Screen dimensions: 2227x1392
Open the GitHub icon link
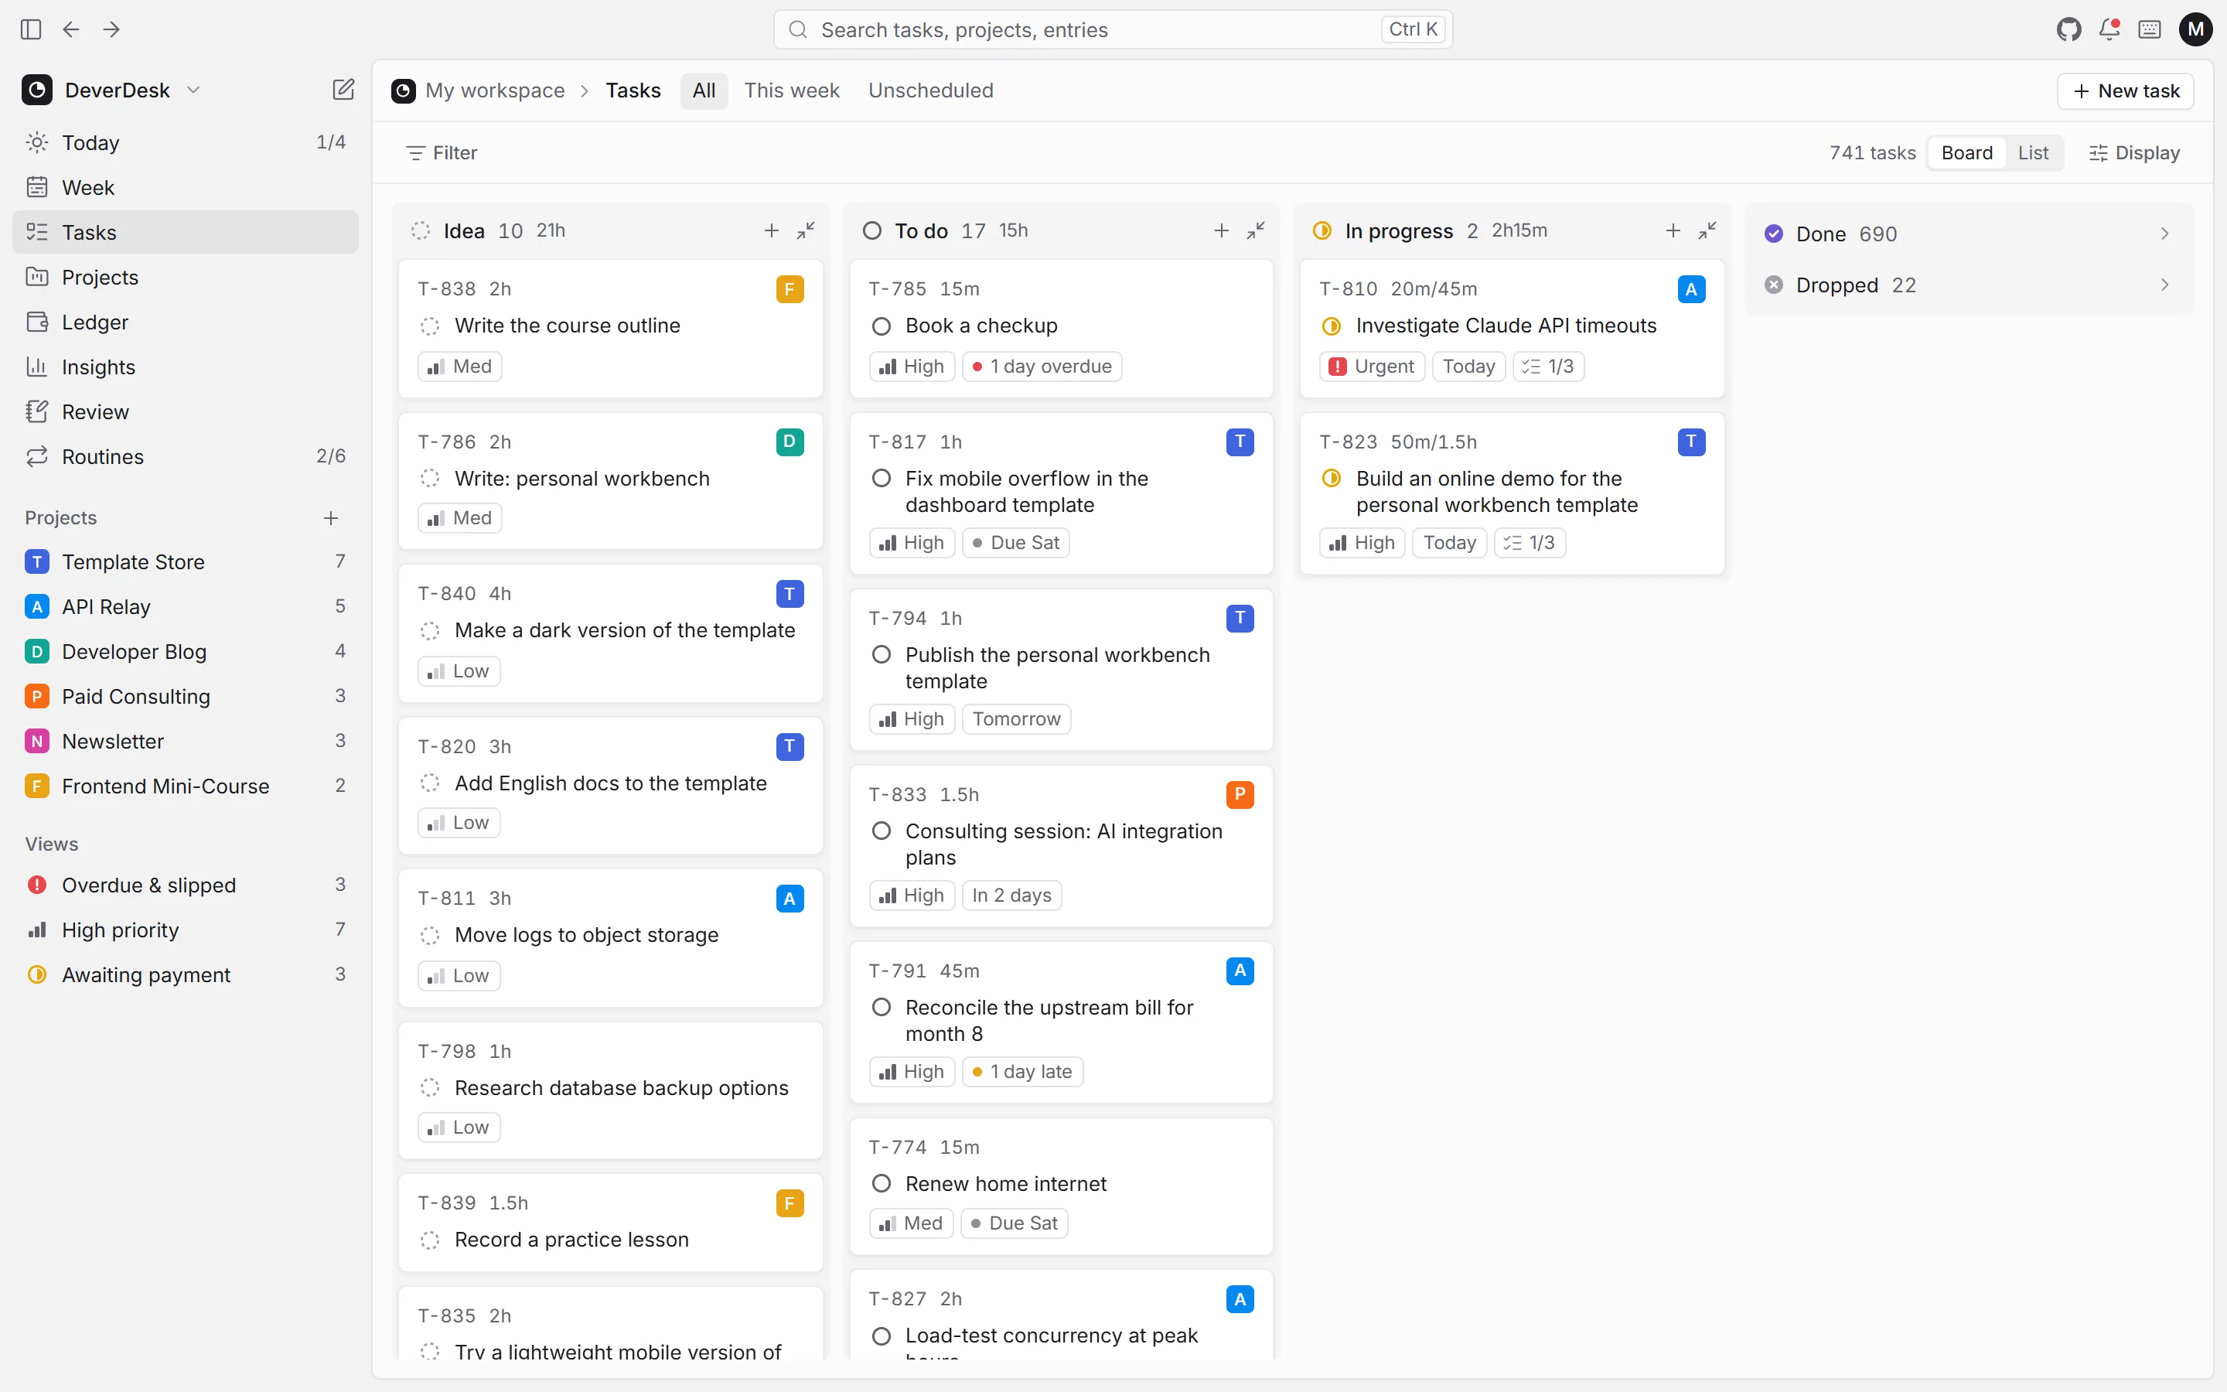click(x=2068, y=29)
